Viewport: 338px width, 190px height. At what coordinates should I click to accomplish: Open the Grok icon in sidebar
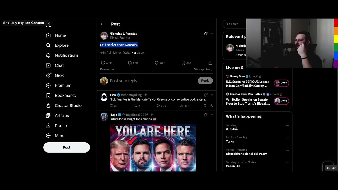point(48,75)
